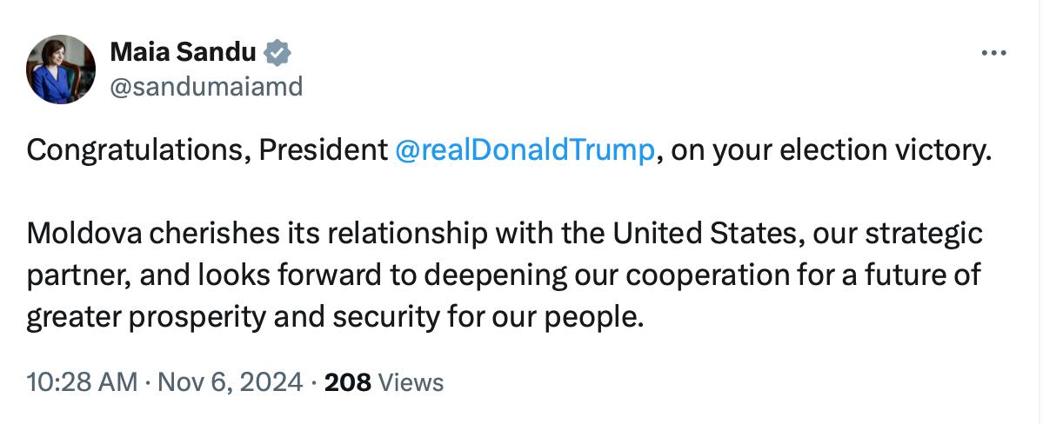Click the word Views label
This screenshot has width=1063, height=424.
click(411, 381)
